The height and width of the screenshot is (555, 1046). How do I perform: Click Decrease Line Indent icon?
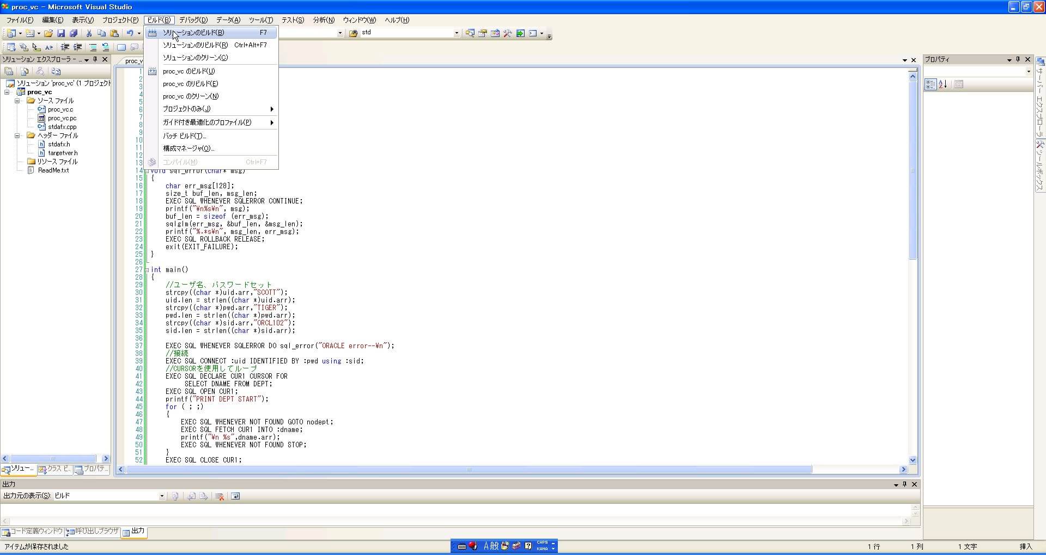(65, 47)
